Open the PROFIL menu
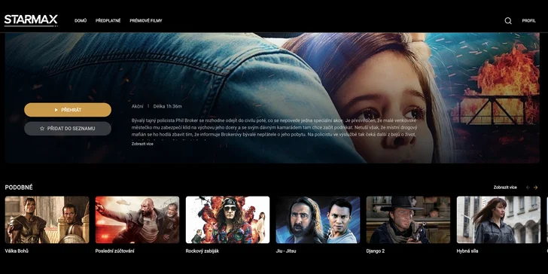This screenshot has height=274, width=548. (x=528, y=20)
